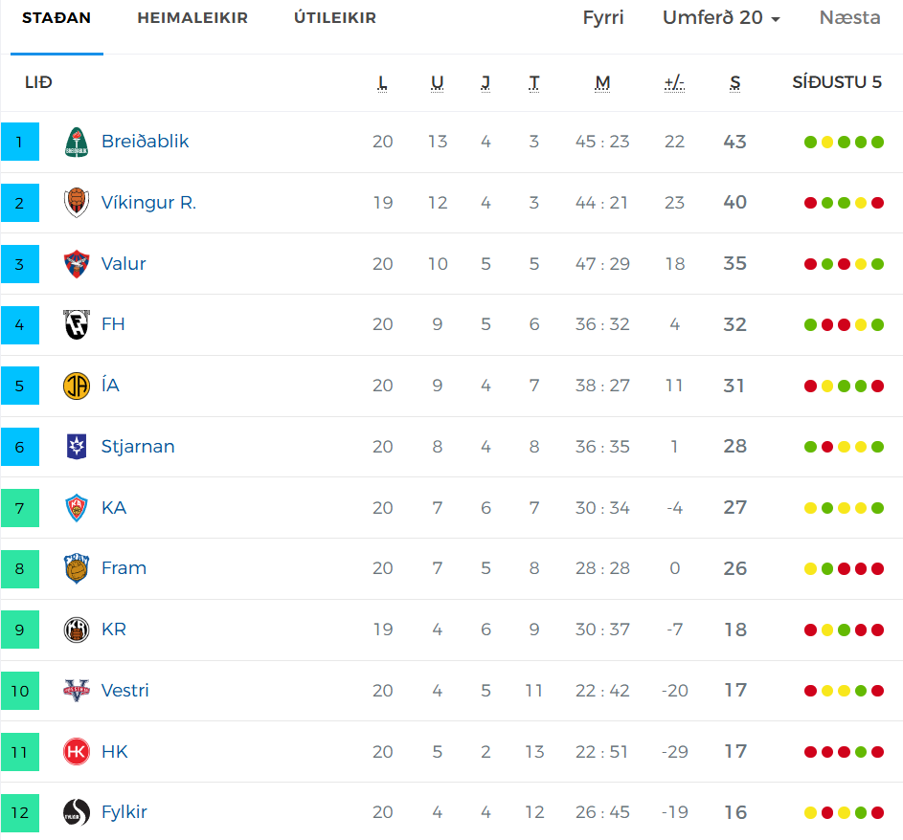Click Breiðablik's first green form dot
The height and width of the screenshot is (840, 903).
pos(810,143)
